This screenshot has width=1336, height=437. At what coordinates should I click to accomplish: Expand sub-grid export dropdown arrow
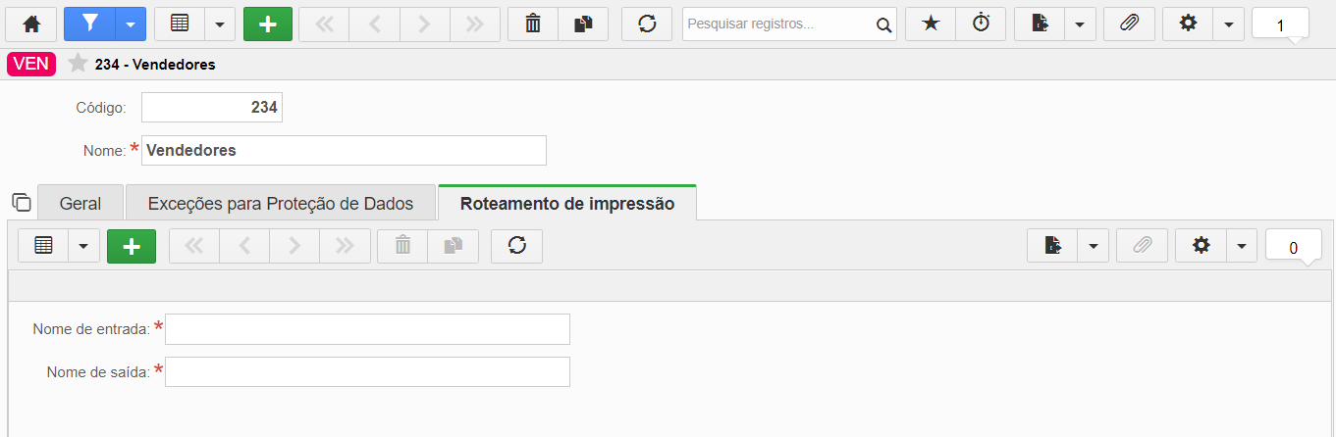coord(1094,246)
